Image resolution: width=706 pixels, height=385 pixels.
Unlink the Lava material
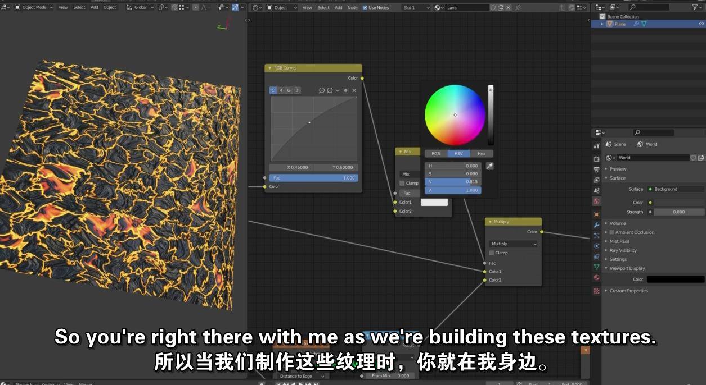508,8
